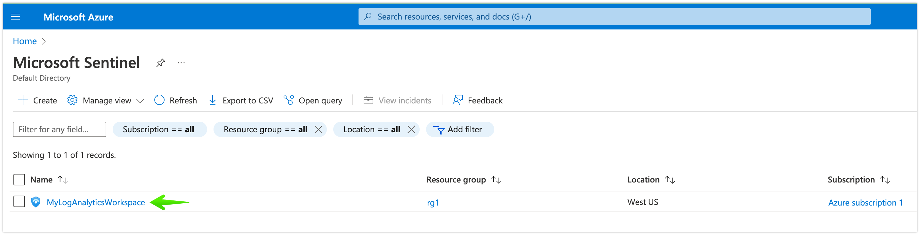Open resource group rg1

click(433, 203)
